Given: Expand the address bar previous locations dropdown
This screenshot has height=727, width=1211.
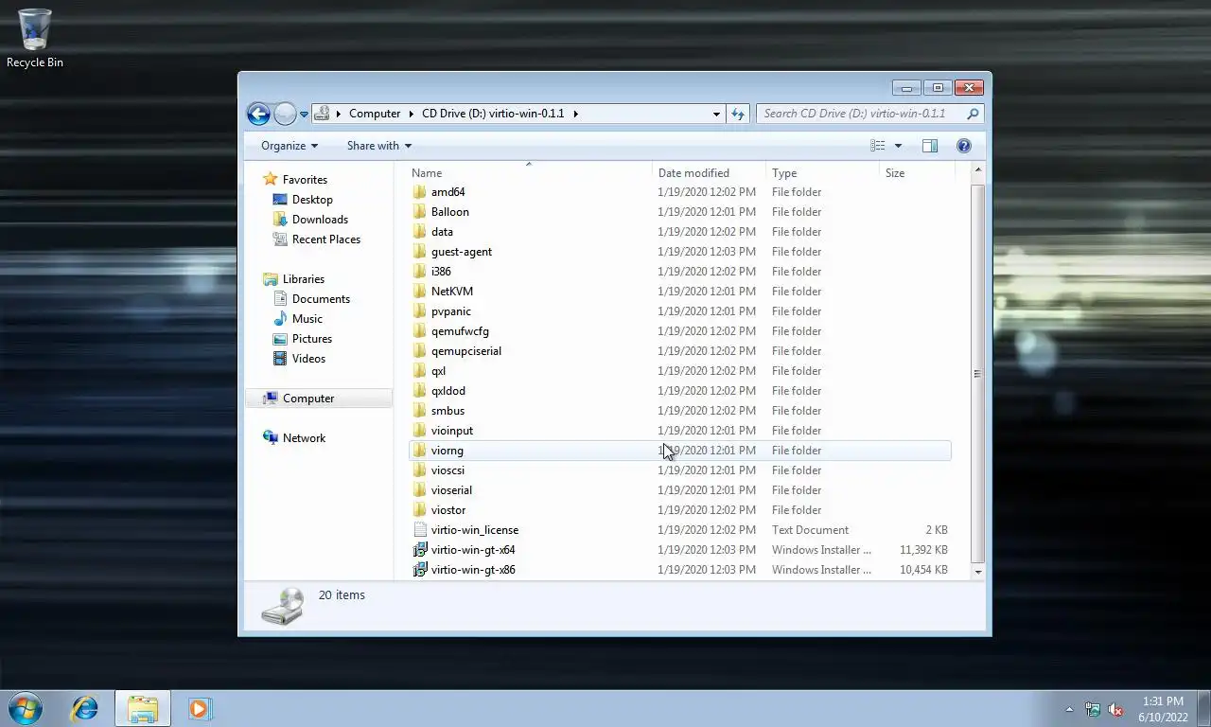Looking at the screenshot, I should [716, 114].
